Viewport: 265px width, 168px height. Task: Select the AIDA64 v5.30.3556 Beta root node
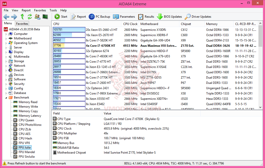(24, 29)
